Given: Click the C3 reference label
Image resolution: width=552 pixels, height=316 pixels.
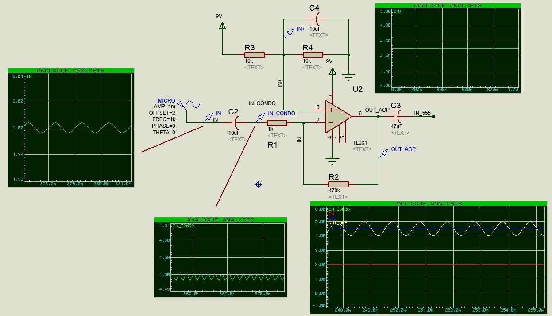Looking at the screenshot, I should point(396,105).
